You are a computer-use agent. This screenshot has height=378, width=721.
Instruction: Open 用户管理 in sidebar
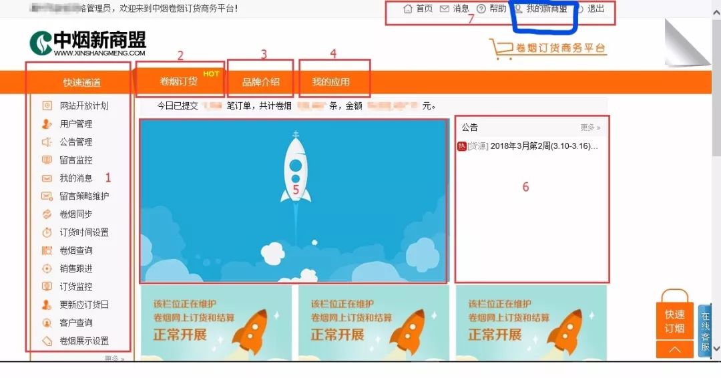(76, 124)
